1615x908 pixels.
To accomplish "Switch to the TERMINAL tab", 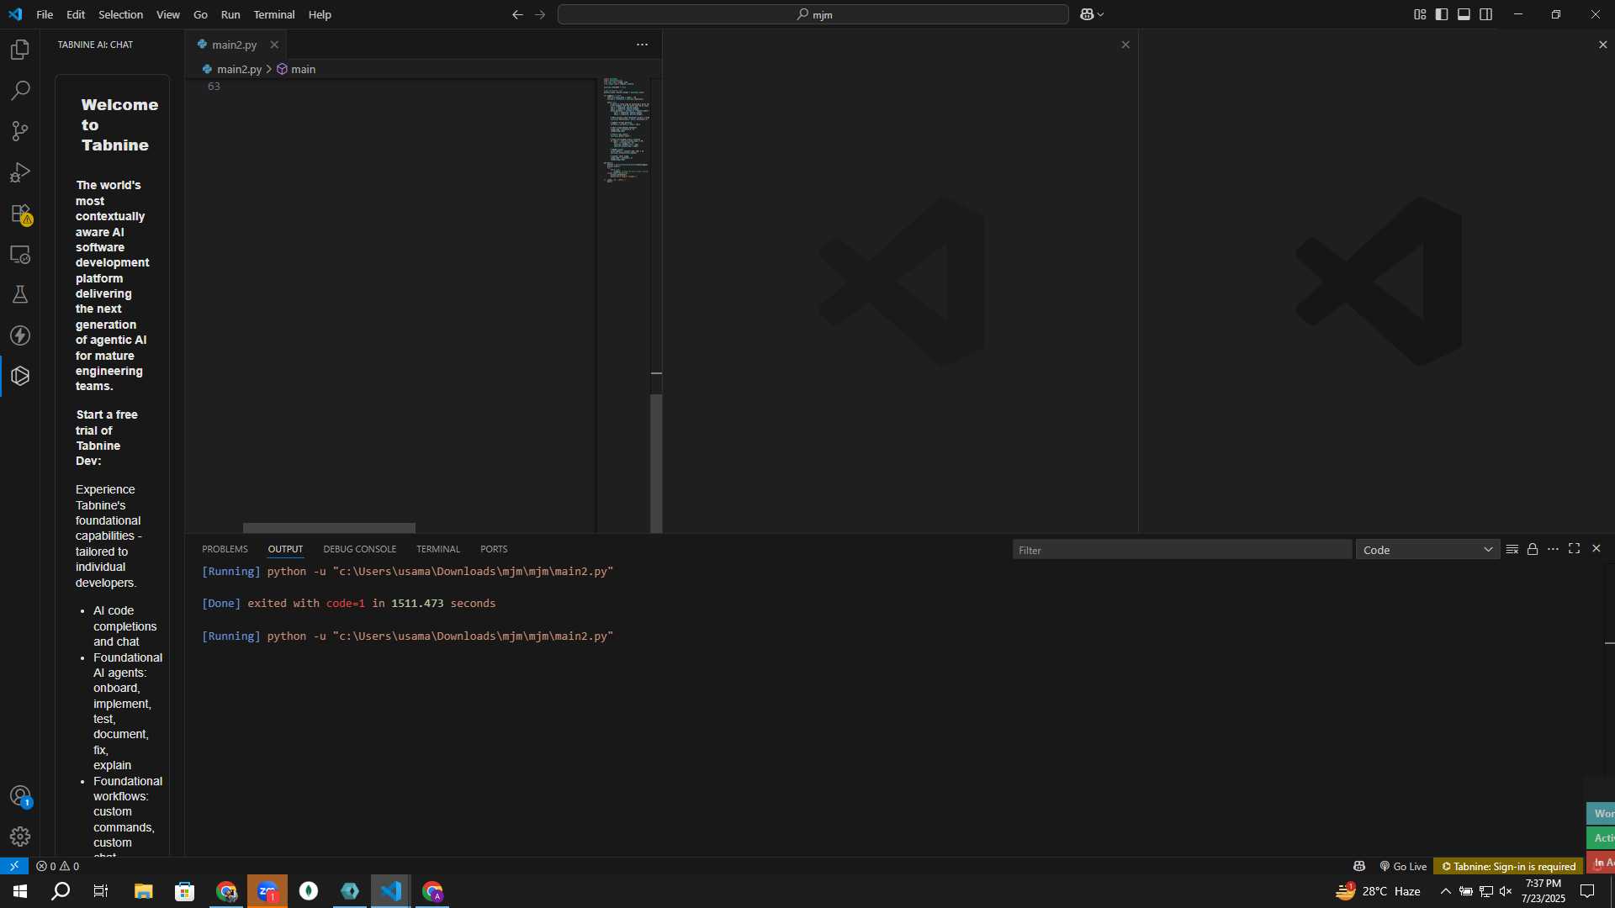I will 437,549.
